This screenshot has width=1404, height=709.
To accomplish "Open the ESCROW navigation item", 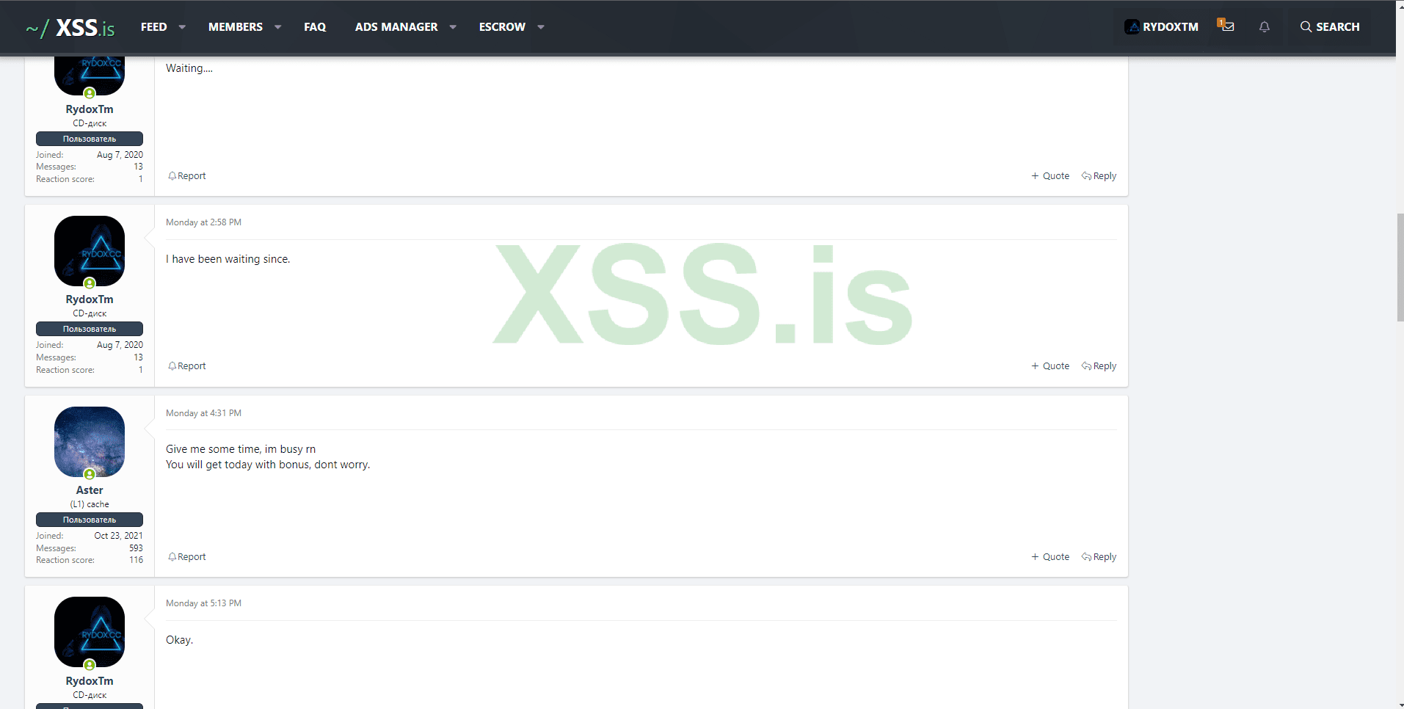I will [502, 26].
